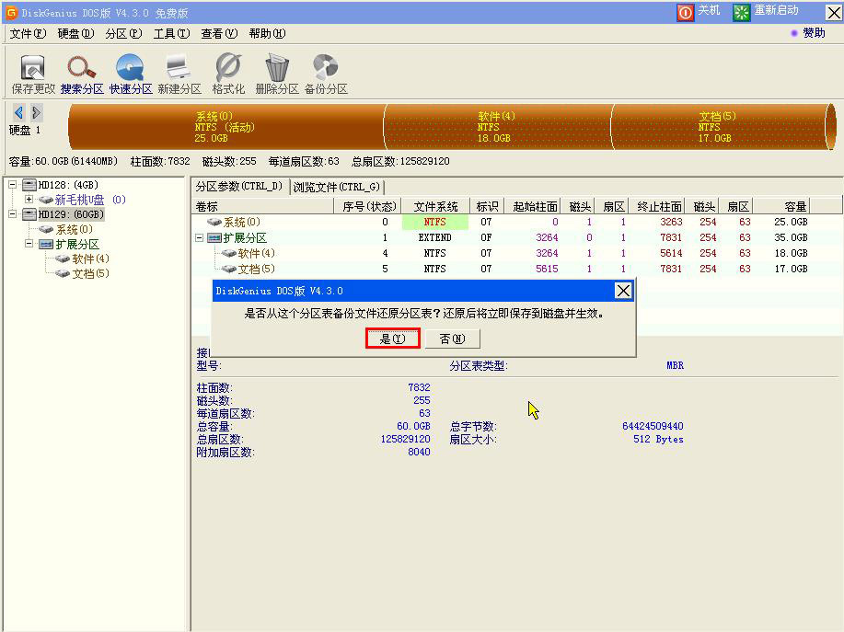Confirm restore with 是(Y) button
This screenshot has height=632, width=844.
pos(392,339)
